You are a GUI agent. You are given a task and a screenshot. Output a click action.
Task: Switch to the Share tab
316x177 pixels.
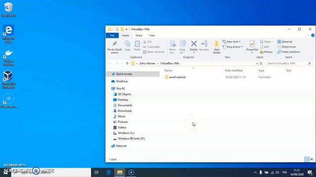tap(139, 35)
